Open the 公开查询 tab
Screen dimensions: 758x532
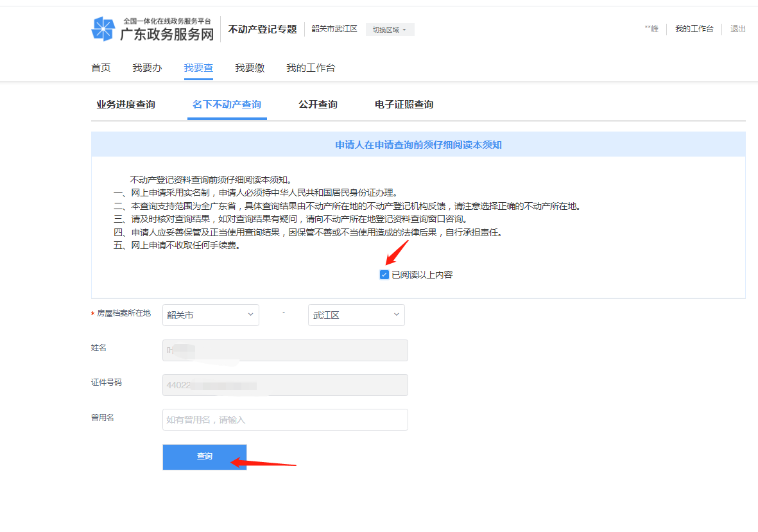(318, 105)
